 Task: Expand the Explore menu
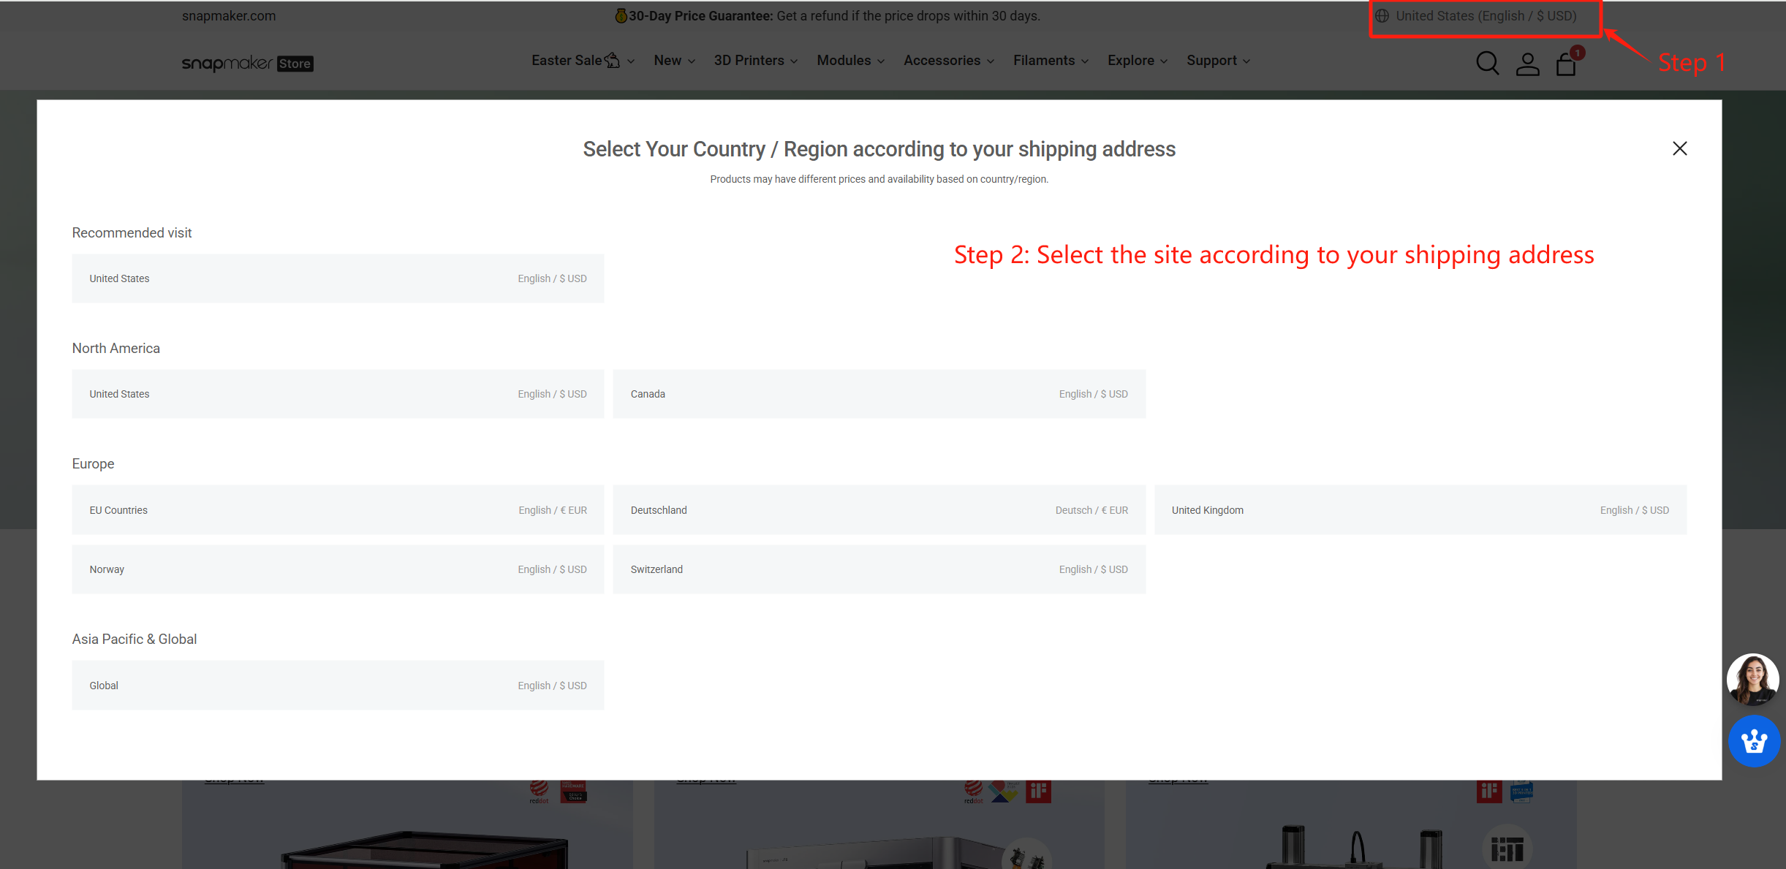1137,61
